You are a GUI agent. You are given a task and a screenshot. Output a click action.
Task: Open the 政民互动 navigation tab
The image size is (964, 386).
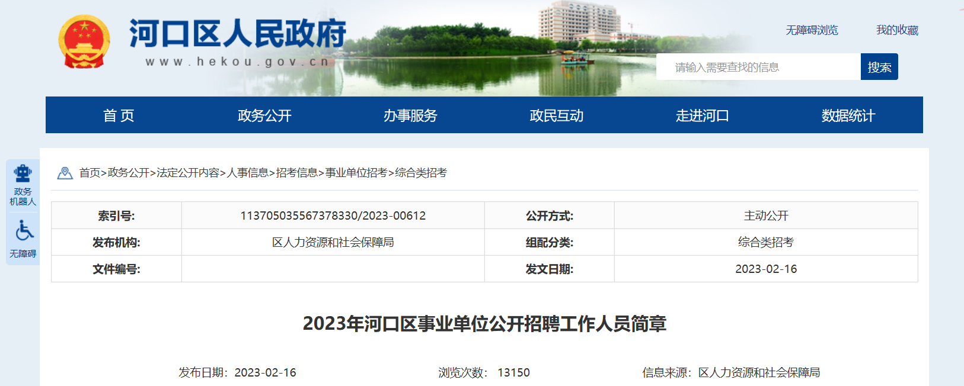pyautogui.click(x=557, y=115)
